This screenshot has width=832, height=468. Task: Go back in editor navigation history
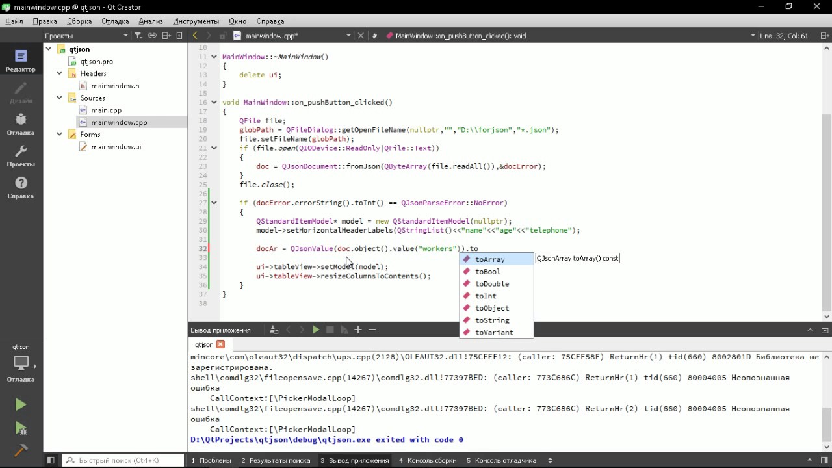click(x=195, y=36)
